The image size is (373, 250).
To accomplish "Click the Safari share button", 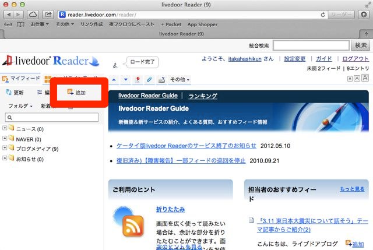I will (48, 15).
